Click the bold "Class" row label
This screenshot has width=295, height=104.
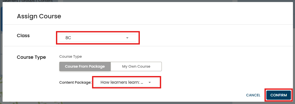coord(23,36)
